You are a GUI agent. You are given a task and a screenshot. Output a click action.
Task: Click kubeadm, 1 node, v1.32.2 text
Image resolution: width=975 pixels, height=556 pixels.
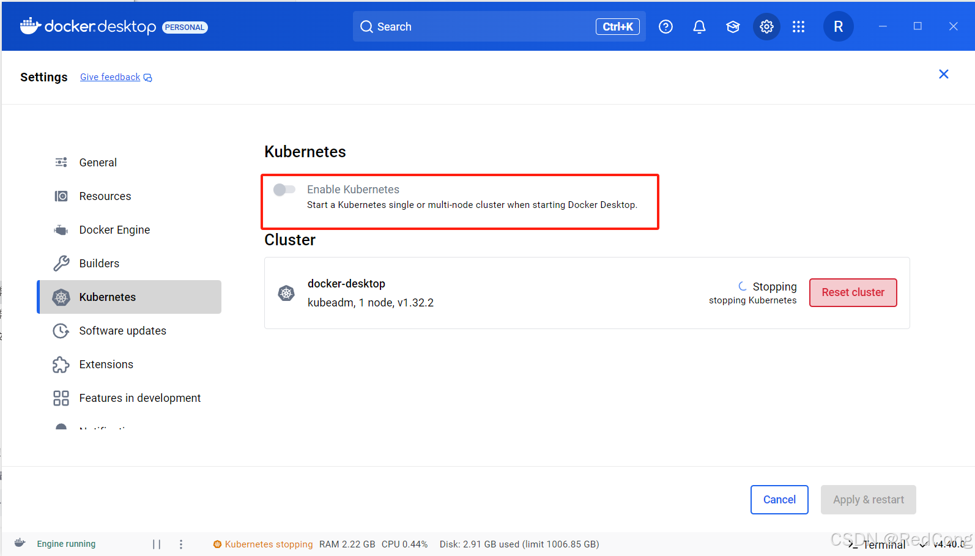[x=371, y=303]
